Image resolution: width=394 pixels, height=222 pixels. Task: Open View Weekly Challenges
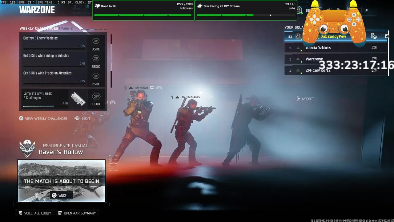coord(43,118)
